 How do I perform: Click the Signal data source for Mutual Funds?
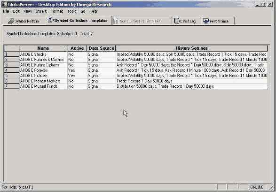tap(101, 86)
